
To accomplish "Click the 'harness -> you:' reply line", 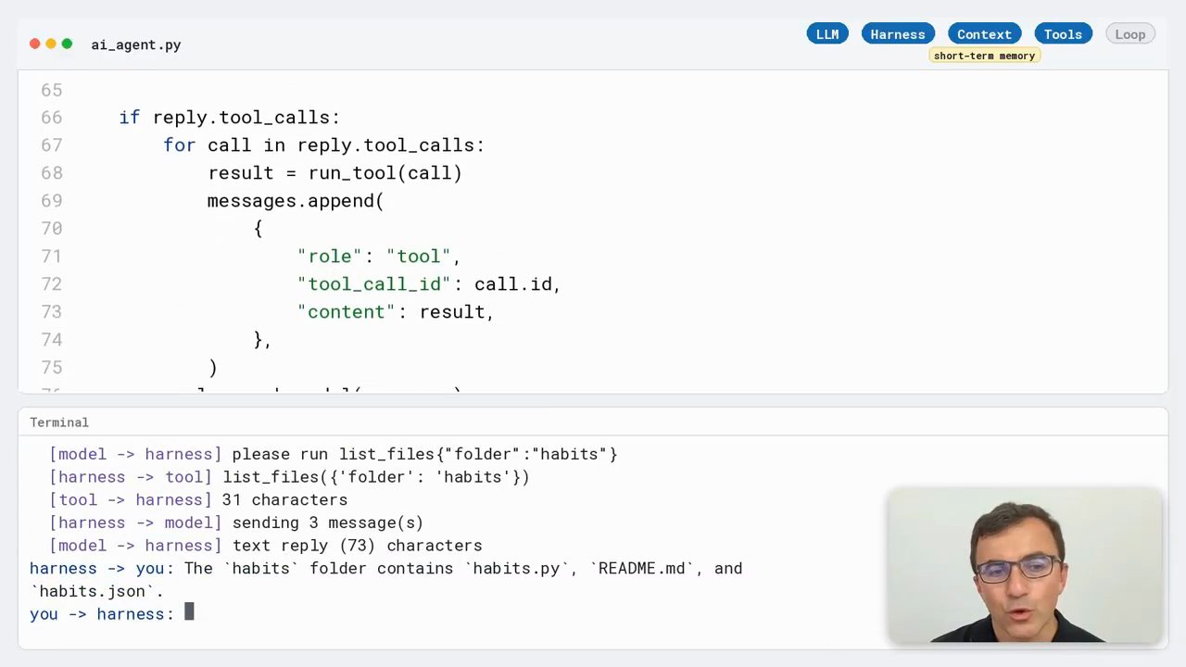I will [x=386, y=569].
